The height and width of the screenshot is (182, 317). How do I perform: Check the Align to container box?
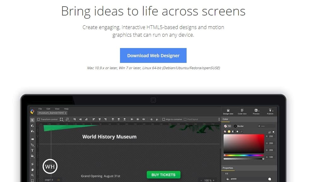pos(164,119)
